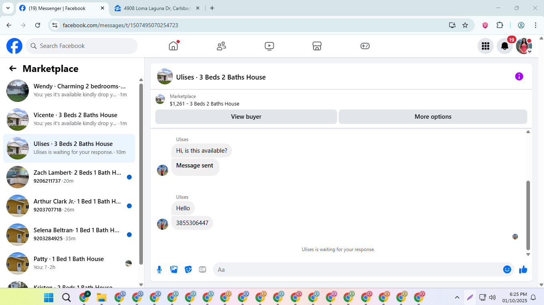View site information icon in address bar

[55, 25]
